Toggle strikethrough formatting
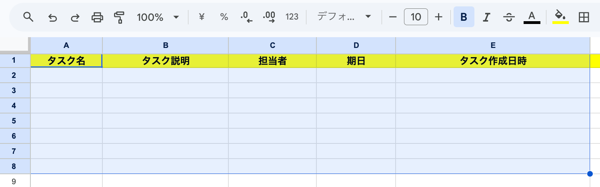The height and width of the screenshot is (187, 600). click(x=509, y=17)
